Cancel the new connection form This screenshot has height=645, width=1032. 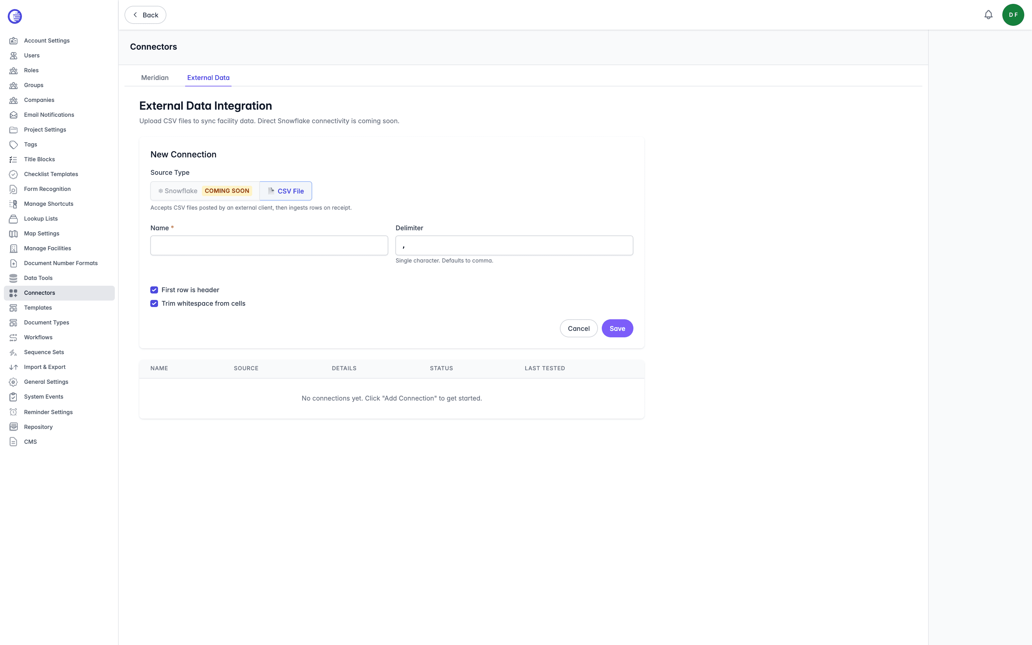579,329
